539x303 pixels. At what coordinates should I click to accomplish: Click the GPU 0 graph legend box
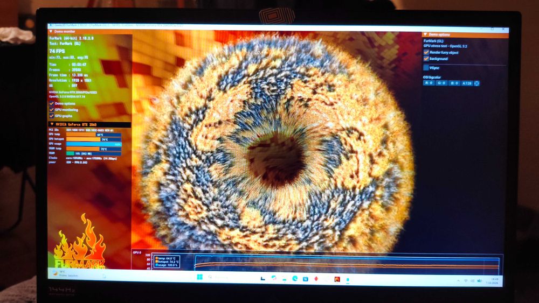click(166, 262)
